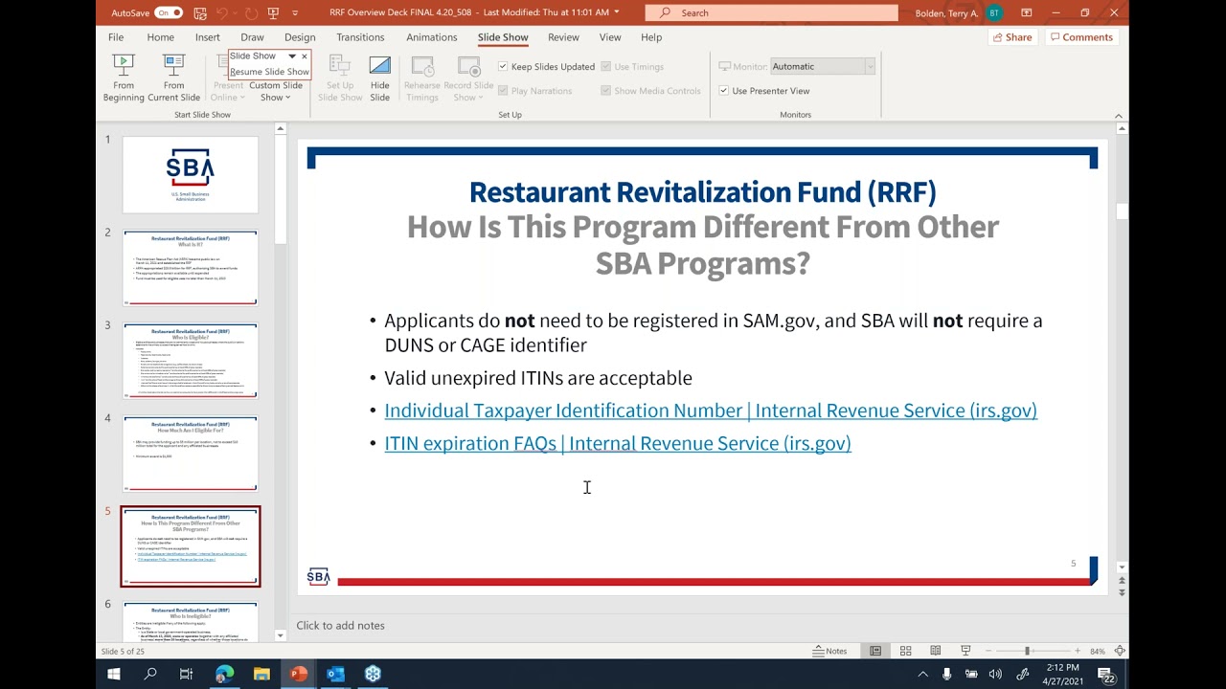Click the Save icon in the title bar
The height and width of the screenshot is (689, 1226).
[200, 12]
